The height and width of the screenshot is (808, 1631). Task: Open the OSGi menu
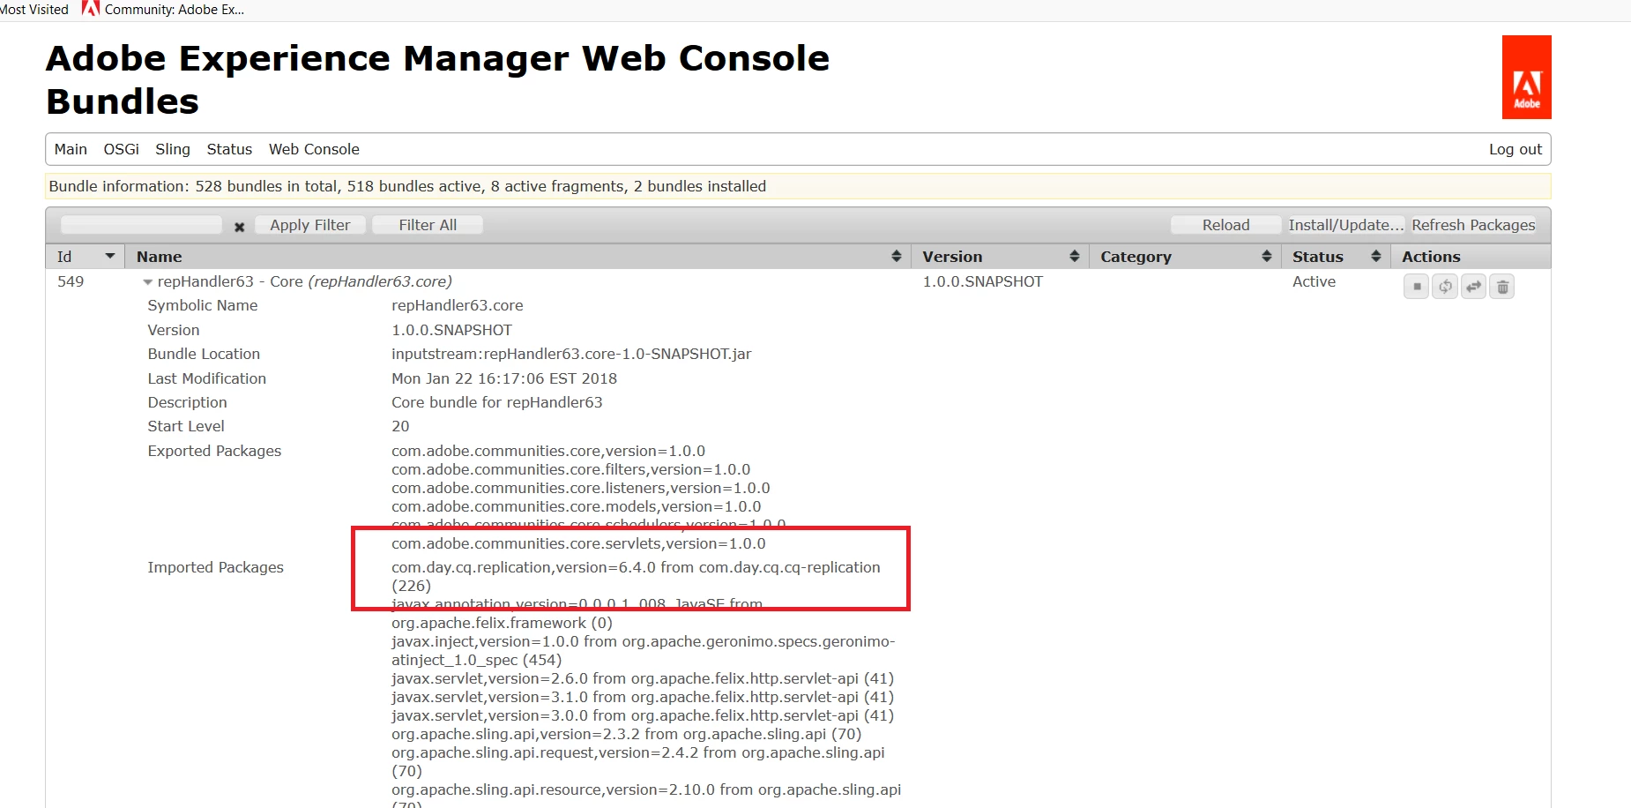(122, 149)
